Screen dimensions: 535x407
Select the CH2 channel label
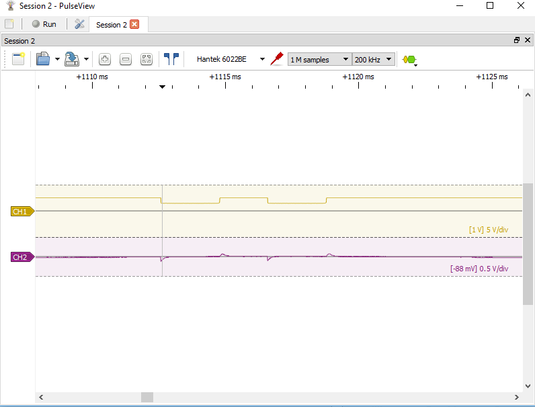pos(23,257)
